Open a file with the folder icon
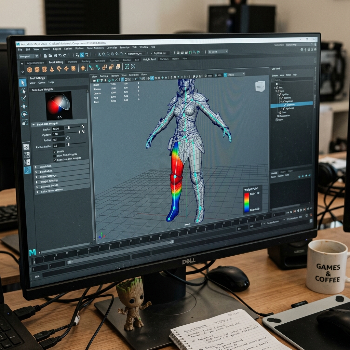 coord(50,56)
